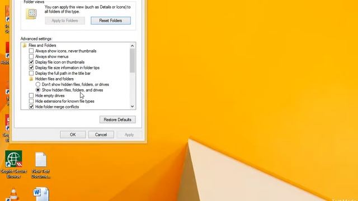This screenshot has height=201, width=358.
Task: Check Hide extensions for known file types
Action: 31,101
